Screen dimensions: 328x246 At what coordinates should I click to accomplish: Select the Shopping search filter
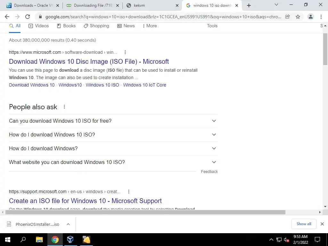point(96,26)
